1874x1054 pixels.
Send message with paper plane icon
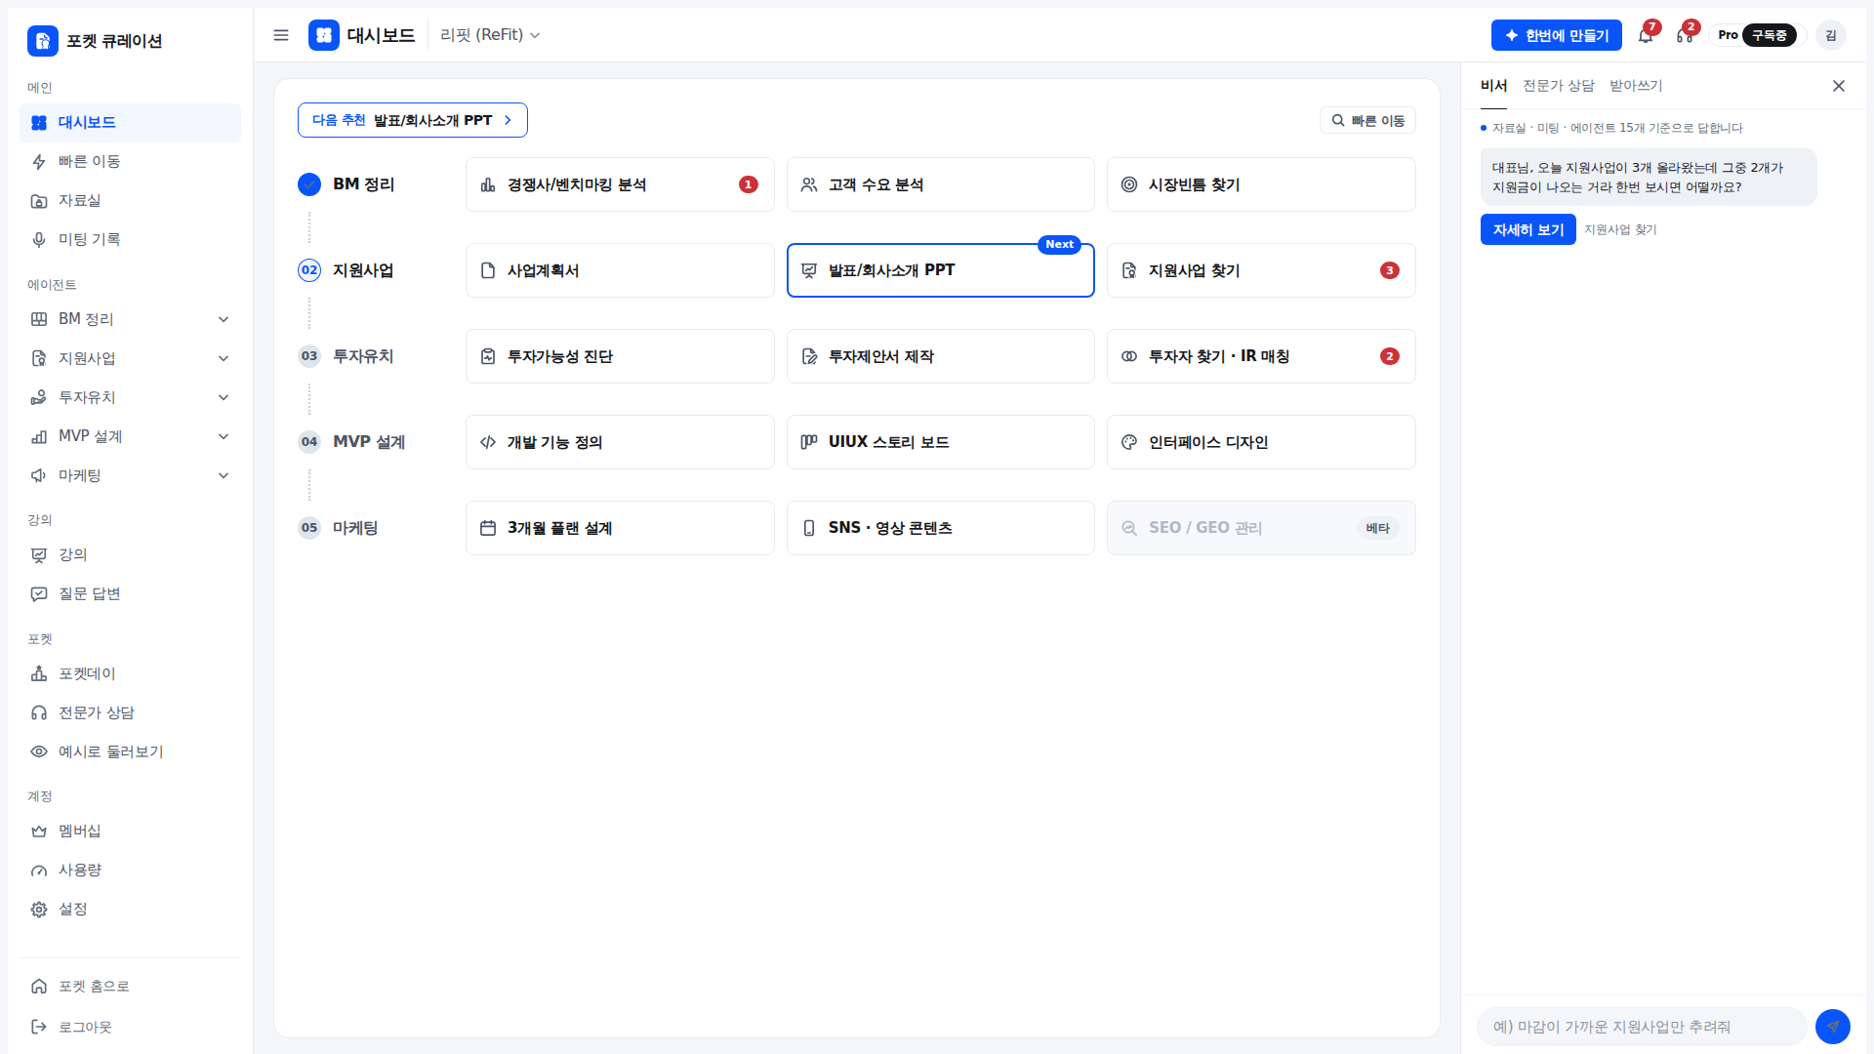click(1832, 1027)
